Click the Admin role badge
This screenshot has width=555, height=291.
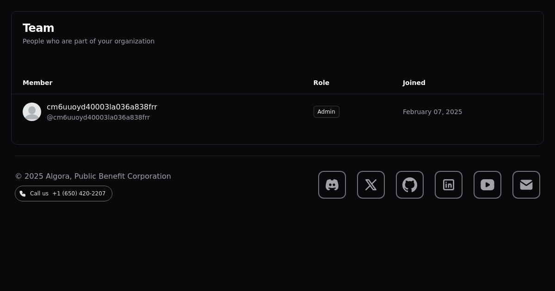click(x=326, y=112)
